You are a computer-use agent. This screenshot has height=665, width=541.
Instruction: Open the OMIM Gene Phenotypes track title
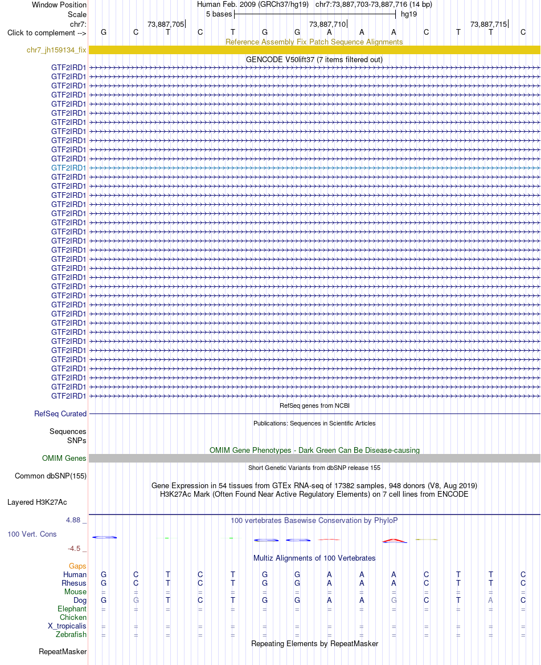coord(314,451)
